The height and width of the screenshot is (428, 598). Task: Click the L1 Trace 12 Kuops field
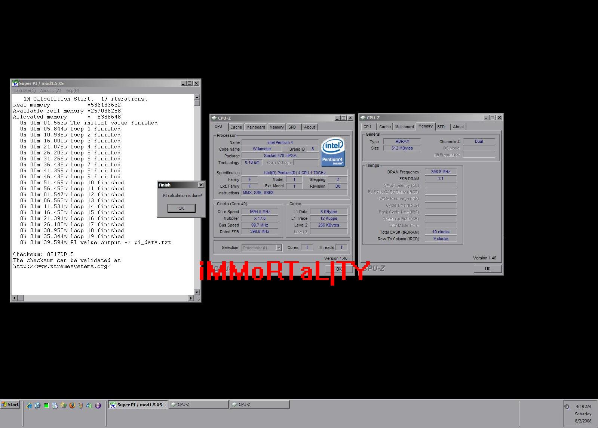pyautogui.click(x=328, y=218)
